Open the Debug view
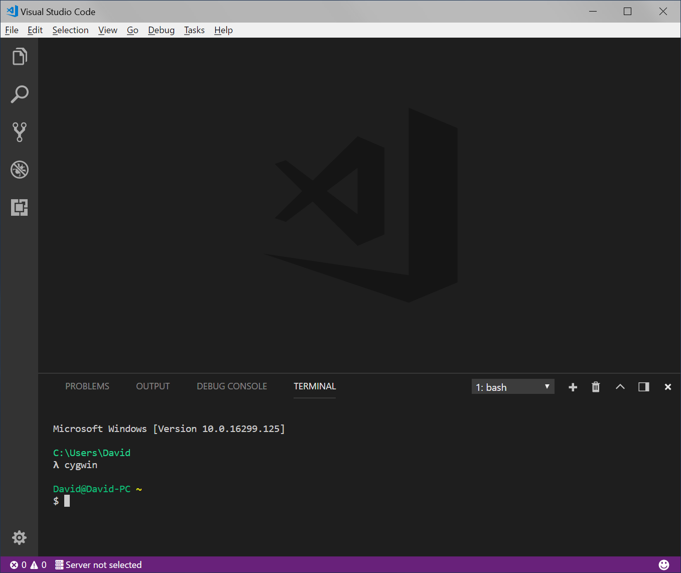The image size is (681, 573). click(x=19, y=170)
